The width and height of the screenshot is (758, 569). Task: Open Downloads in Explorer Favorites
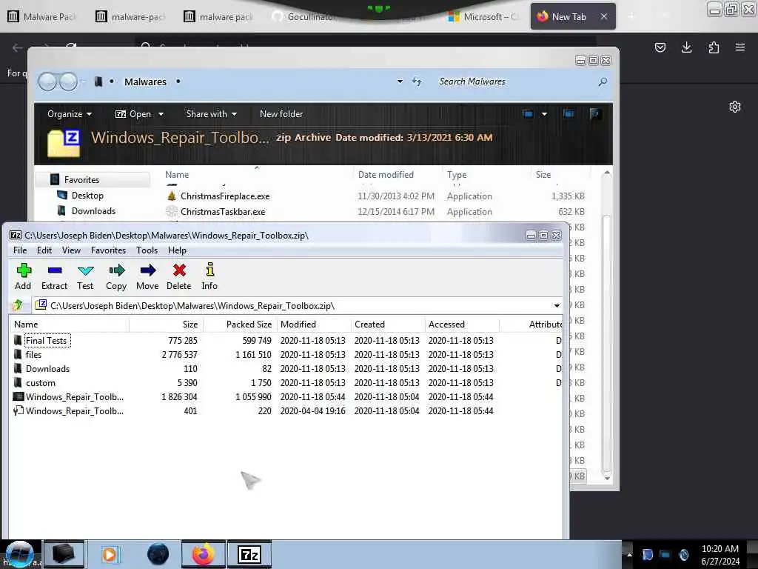[x=93, y=211]
